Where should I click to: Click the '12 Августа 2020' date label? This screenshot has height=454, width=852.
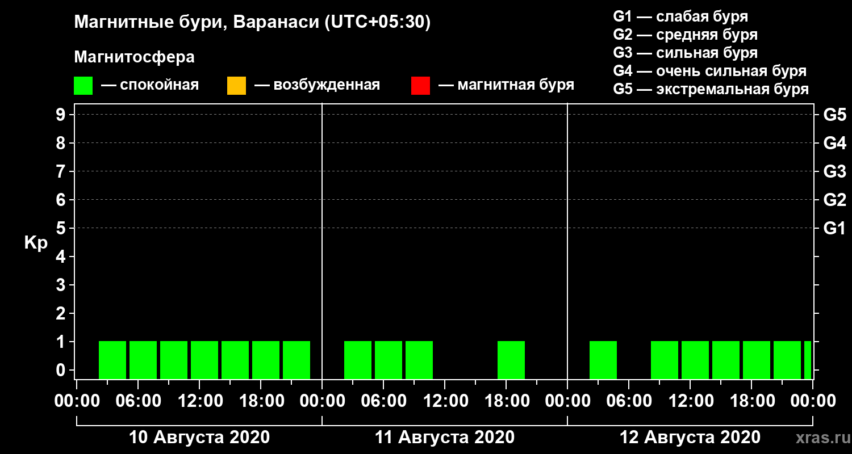coord(690,438)
